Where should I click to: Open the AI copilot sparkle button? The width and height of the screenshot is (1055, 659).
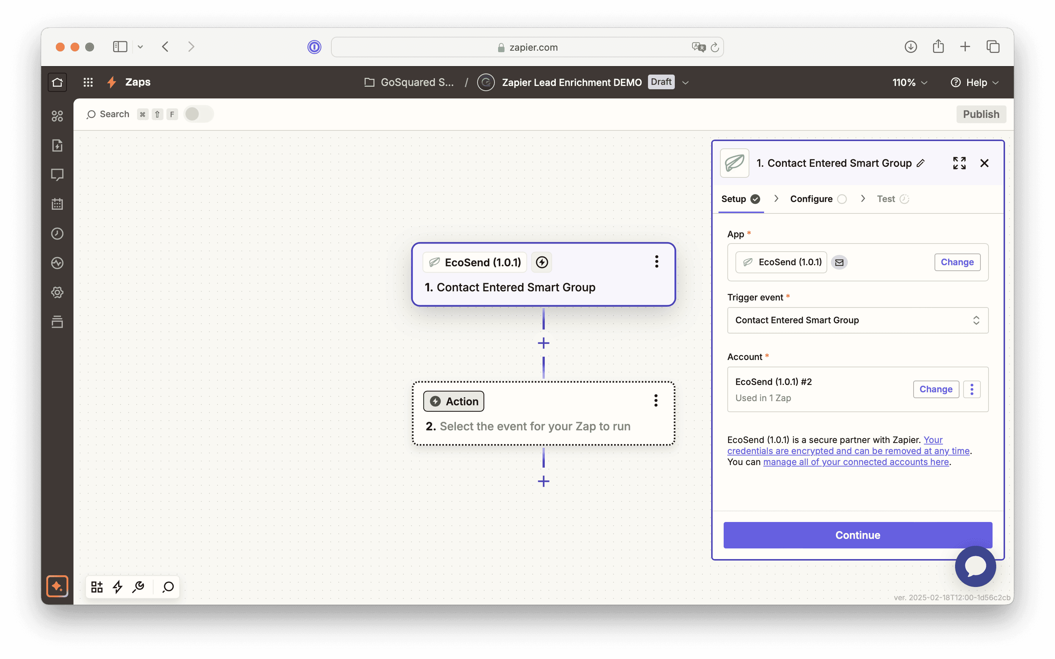(57, 586)
